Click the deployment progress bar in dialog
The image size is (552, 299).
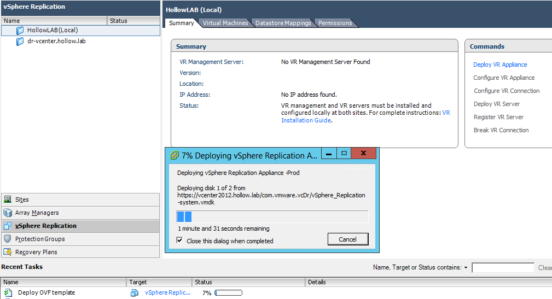[x=272, y=216]
